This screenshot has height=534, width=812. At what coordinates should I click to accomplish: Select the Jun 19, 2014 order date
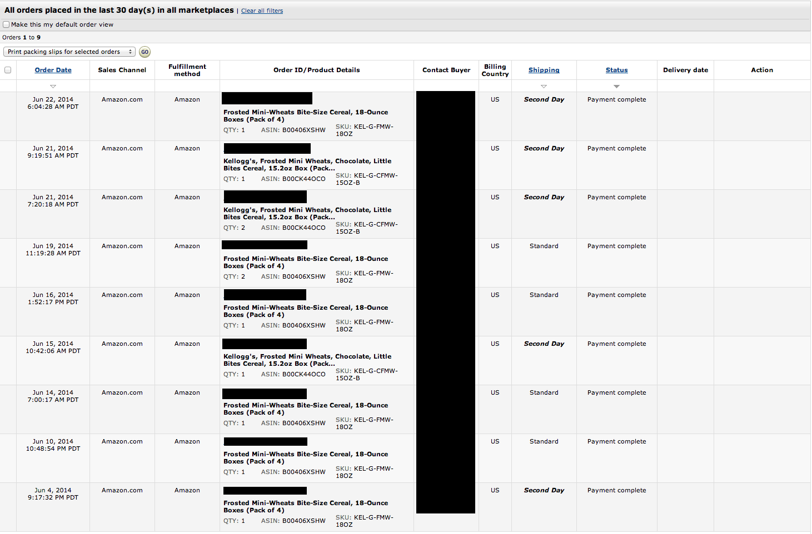53,246
